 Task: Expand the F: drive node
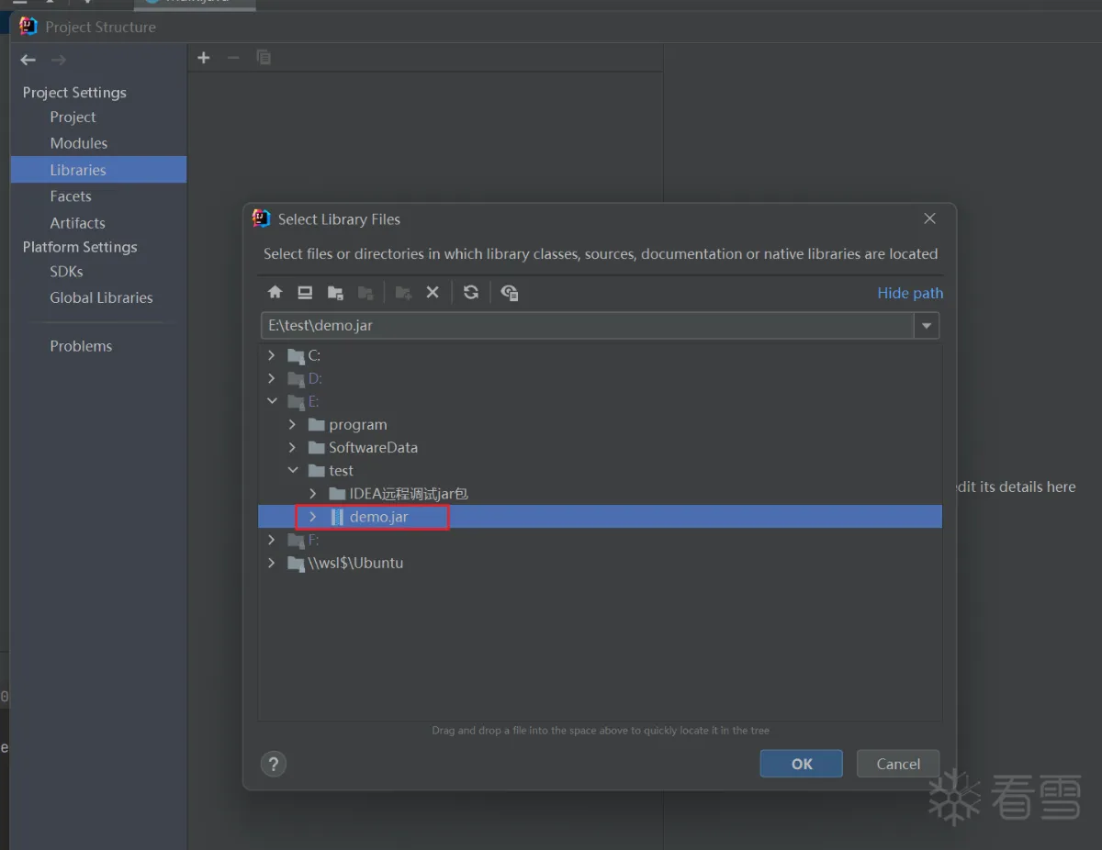pyautogui.click(x=271, y=540)
